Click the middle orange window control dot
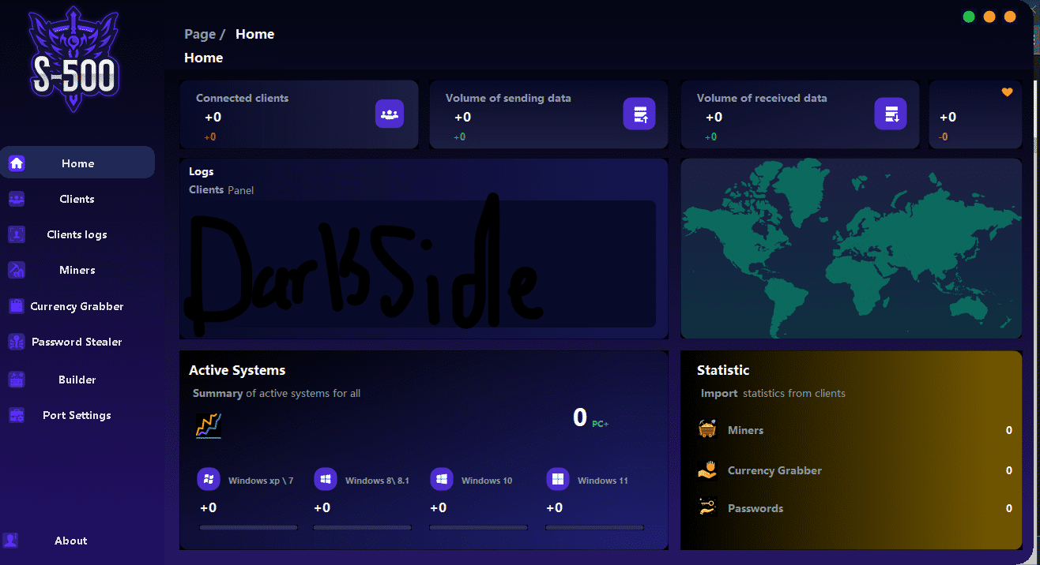 click(x=989, y=17)
